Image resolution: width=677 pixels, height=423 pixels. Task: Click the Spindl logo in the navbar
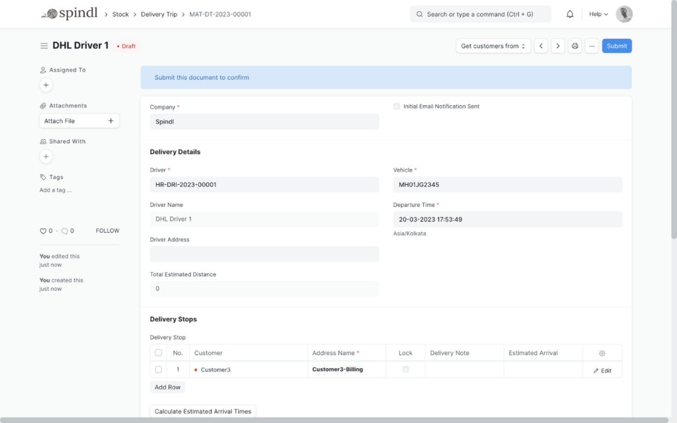pos(69,13)
